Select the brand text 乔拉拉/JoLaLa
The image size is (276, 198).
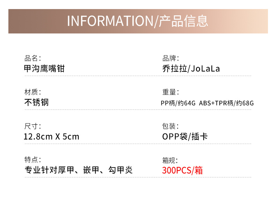[191, 68]
